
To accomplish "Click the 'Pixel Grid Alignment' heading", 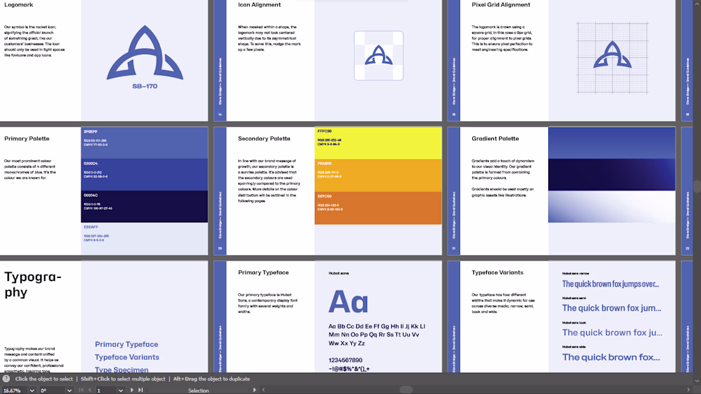I will click(x=501, y=5).
